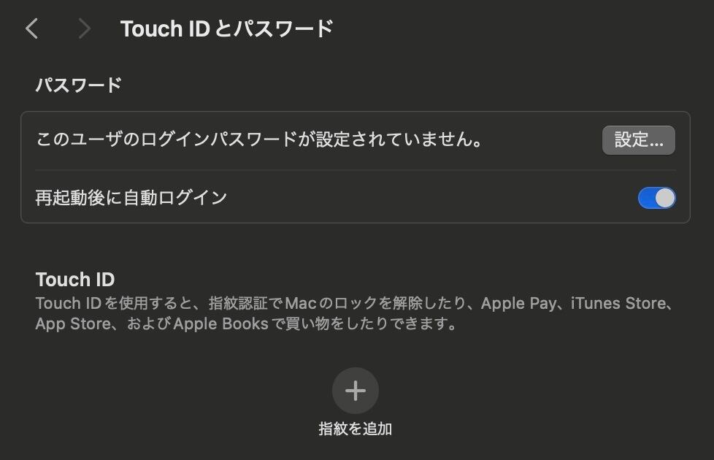Viewport: 714px width, 460px height.
Task: Select the Touch ID とパスワード page title
Action: point(227,28)
